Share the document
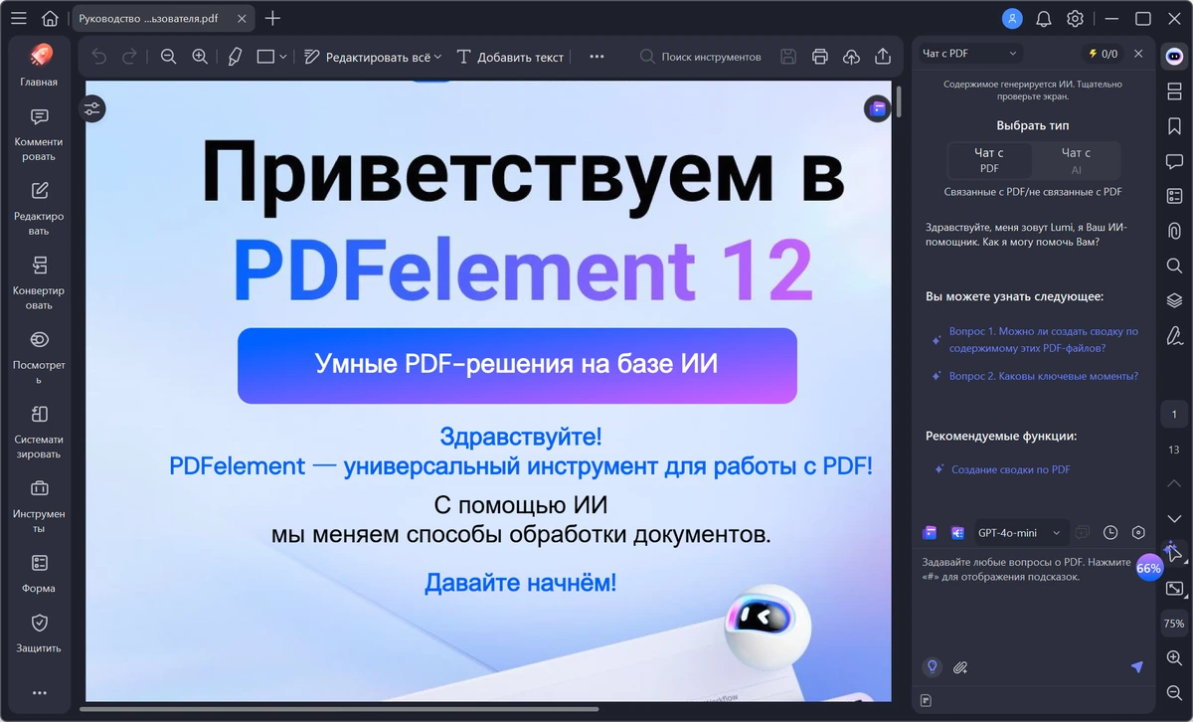This screenshot has width=1193, height=722. 883,57
